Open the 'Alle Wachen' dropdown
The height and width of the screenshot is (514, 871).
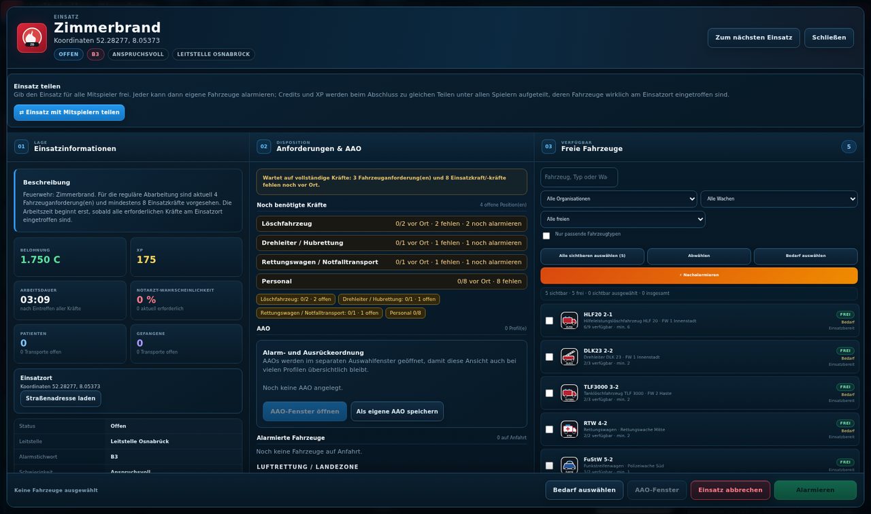click(x=779, y=199)
